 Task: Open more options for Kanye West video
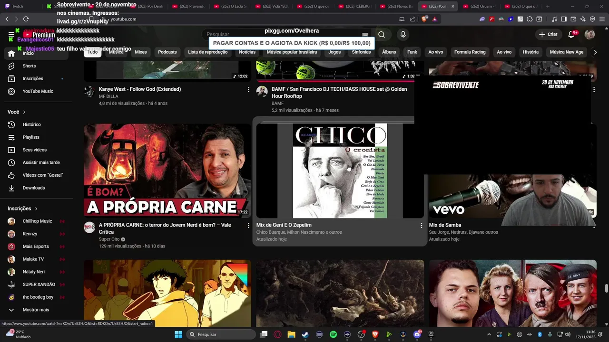248,89
